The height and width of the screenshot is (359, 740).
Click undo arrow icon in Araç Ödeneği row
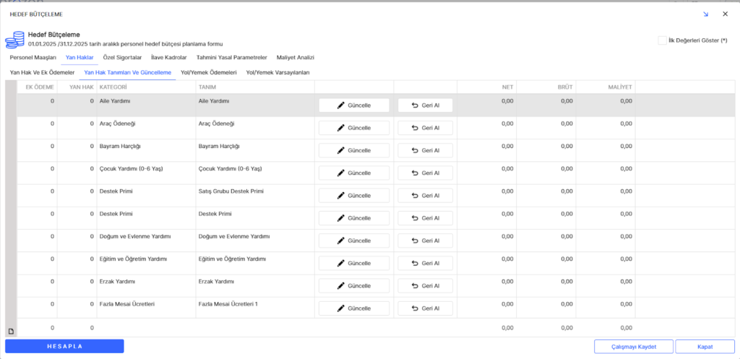tap(415, 128)
